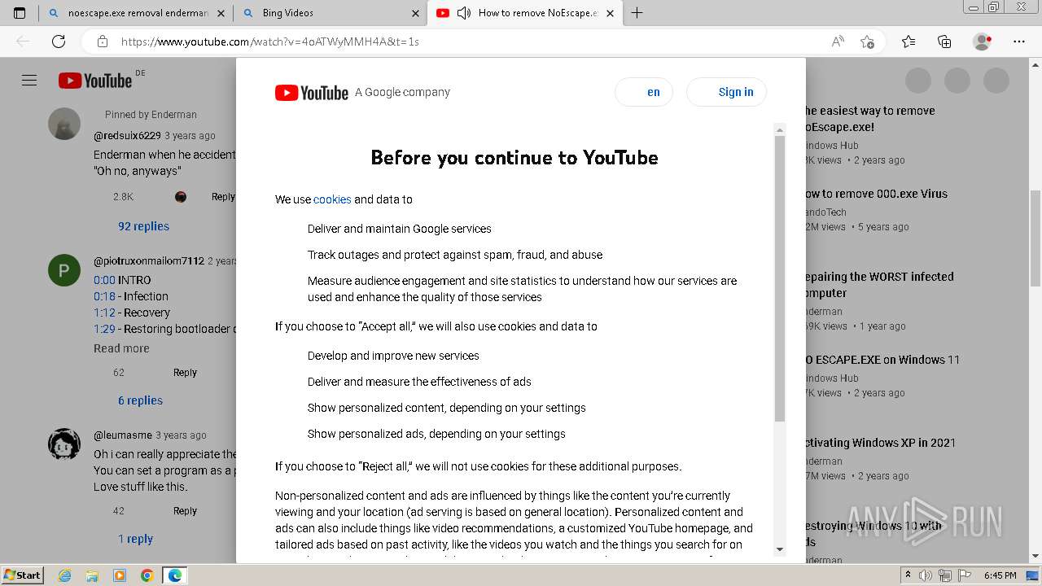Open browser Collections
Viewport: 1042px width, 586px height.
coord(944,42)
